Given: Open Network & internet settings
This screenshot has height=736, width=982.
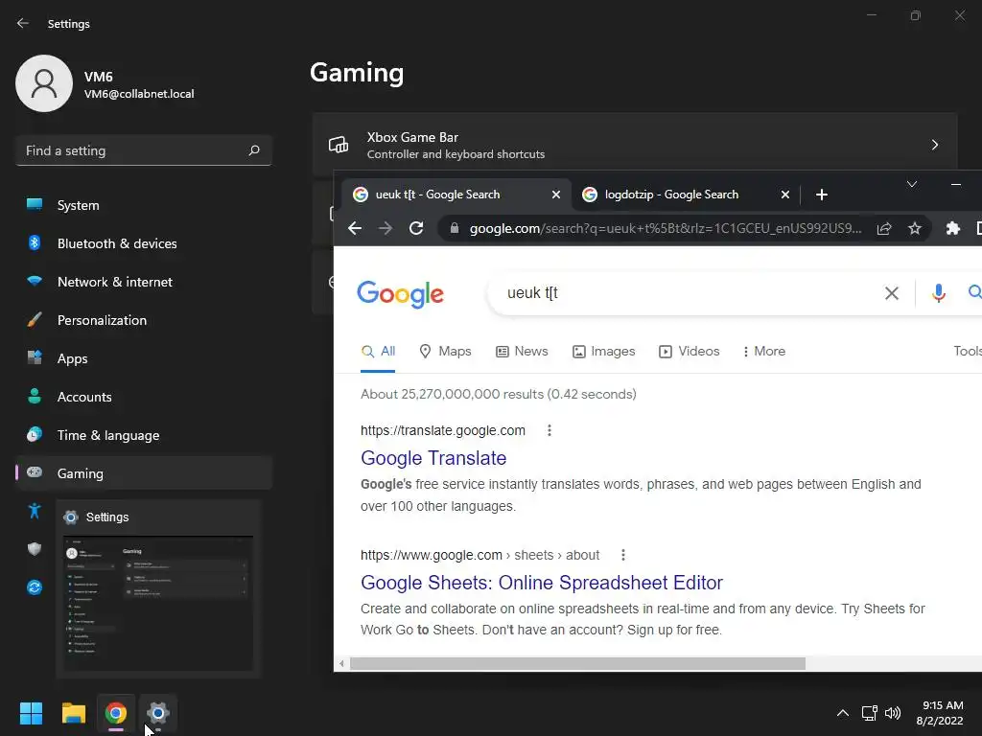Looking at the screenshot, I should click(x=144, y=282).
